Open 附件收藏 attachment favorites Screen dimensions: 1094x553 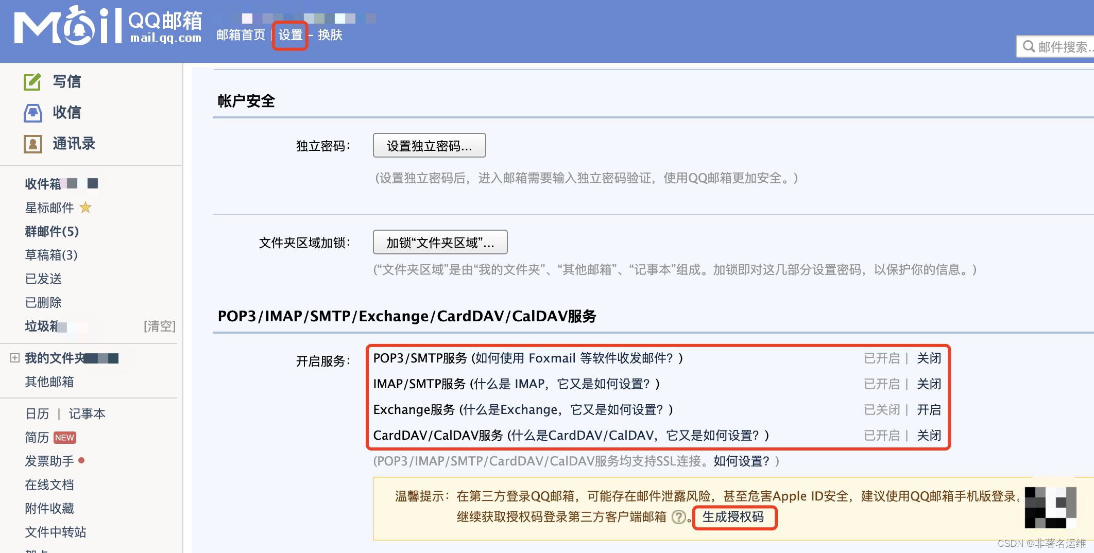tap(49, 508)
